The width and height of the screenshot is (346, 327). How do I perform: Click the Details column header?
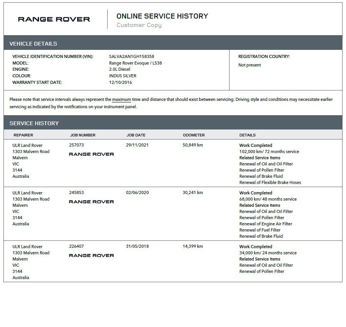tap(247, 135)
